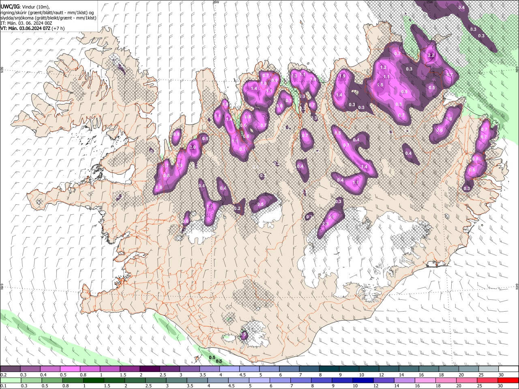Click the pink 16 mm rain legend swatch
The width and height of the screenshot is (519, 389).
425,380
